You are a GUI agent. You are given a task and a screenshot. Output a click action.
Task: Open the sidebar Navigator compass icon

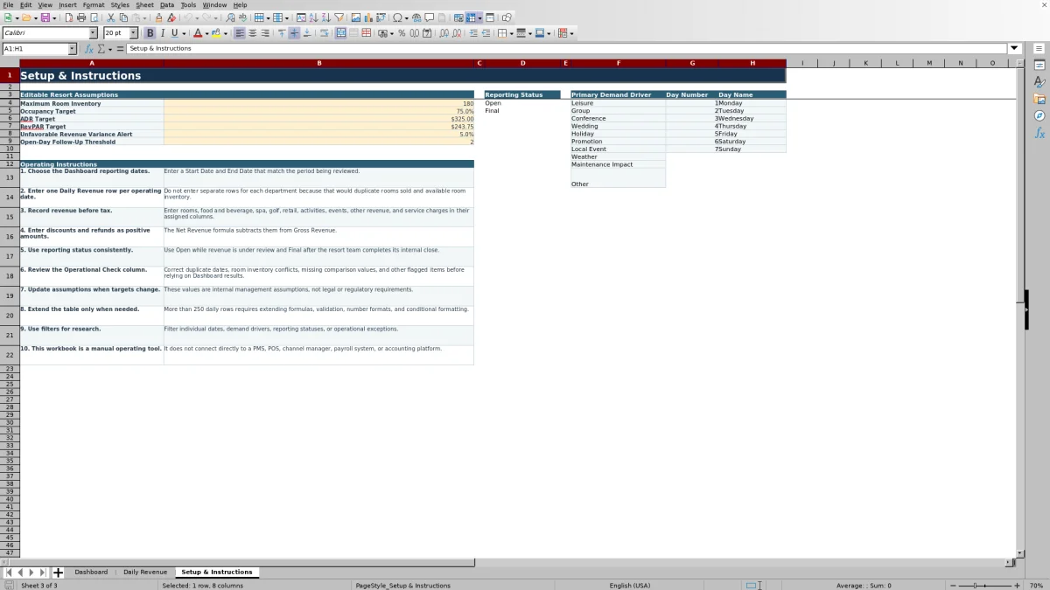click(x=1039, y=115)
